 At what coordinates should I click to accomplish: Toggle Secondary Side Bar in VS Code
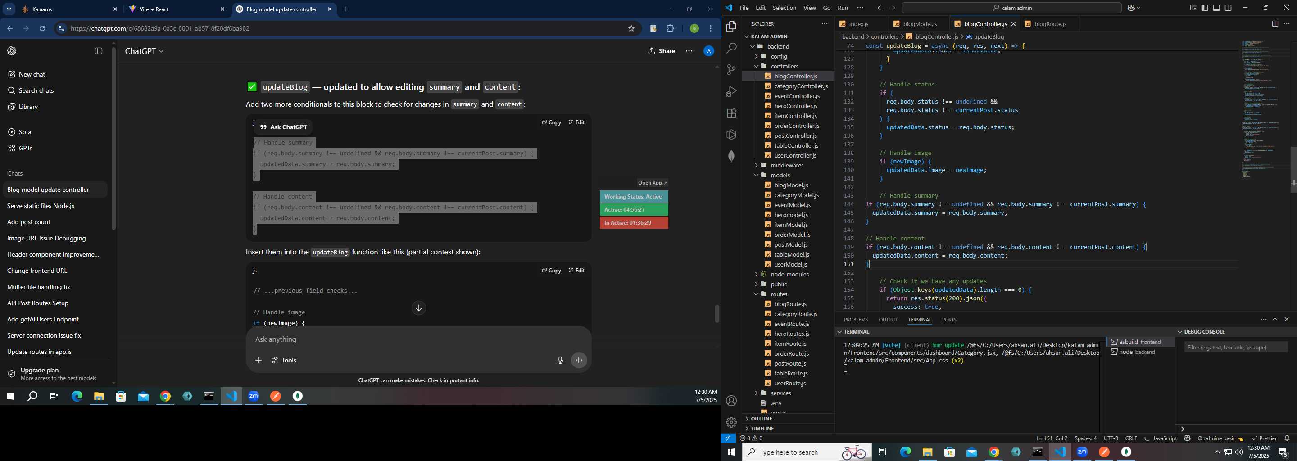tap(1229, 8)
